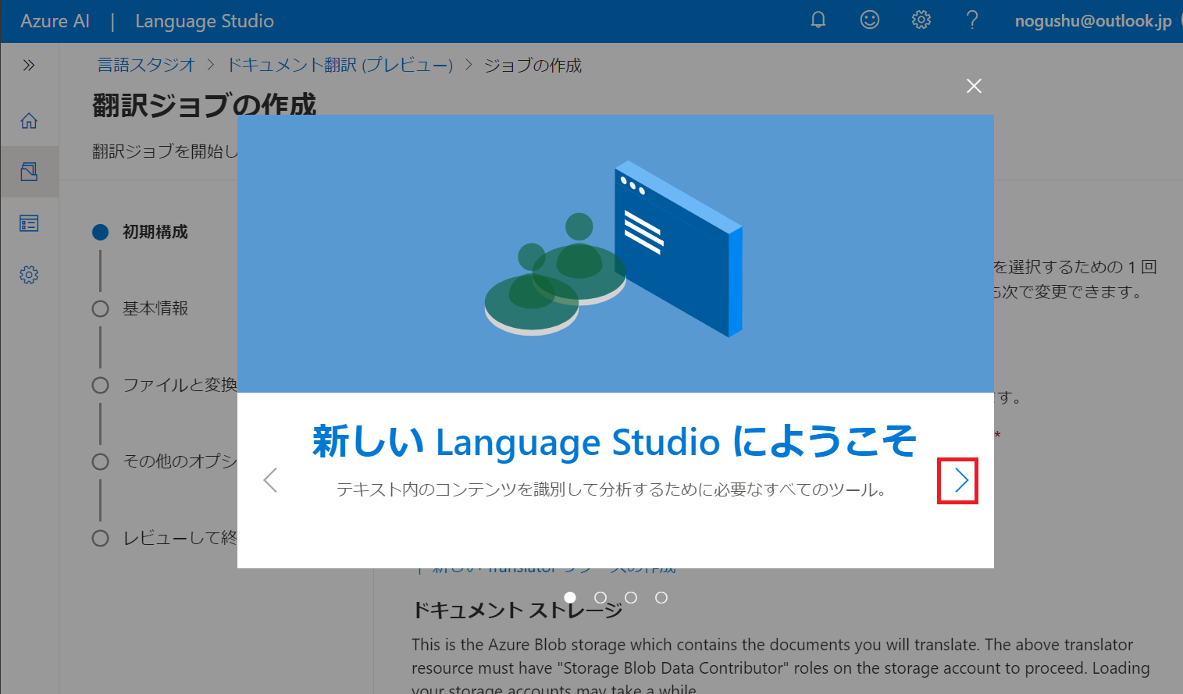This screenshot has width=1183, height=694.
Task: Close the welcome dialog with X
Action: click(974, 86)
